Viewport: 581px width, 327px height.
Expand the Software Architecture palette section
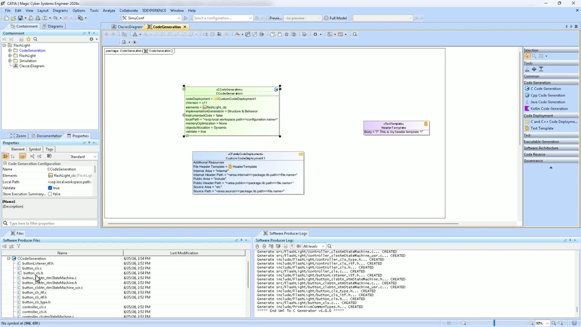tap(551, 148)
